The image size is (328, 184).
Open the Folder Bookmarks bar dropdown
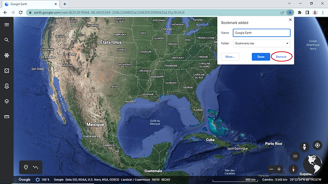262,43
